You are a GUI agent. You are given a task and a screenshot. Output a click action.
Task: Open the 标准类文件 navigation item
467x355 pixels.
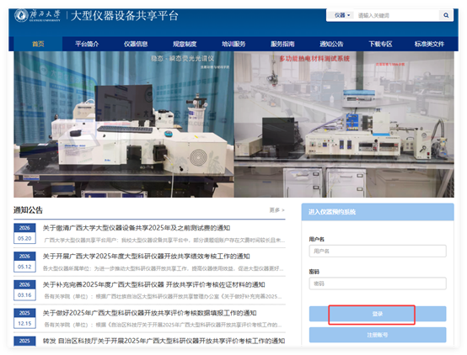point(429,44)
